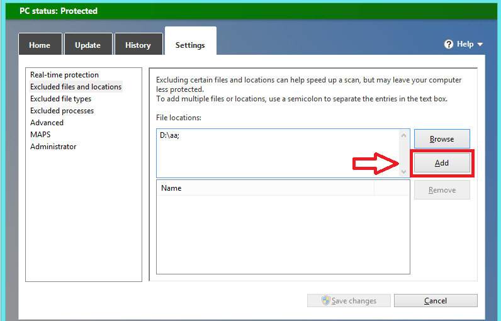This screenshot has height=321, width=501.
Task: Go to the History tab
Action: click(138, 45)
